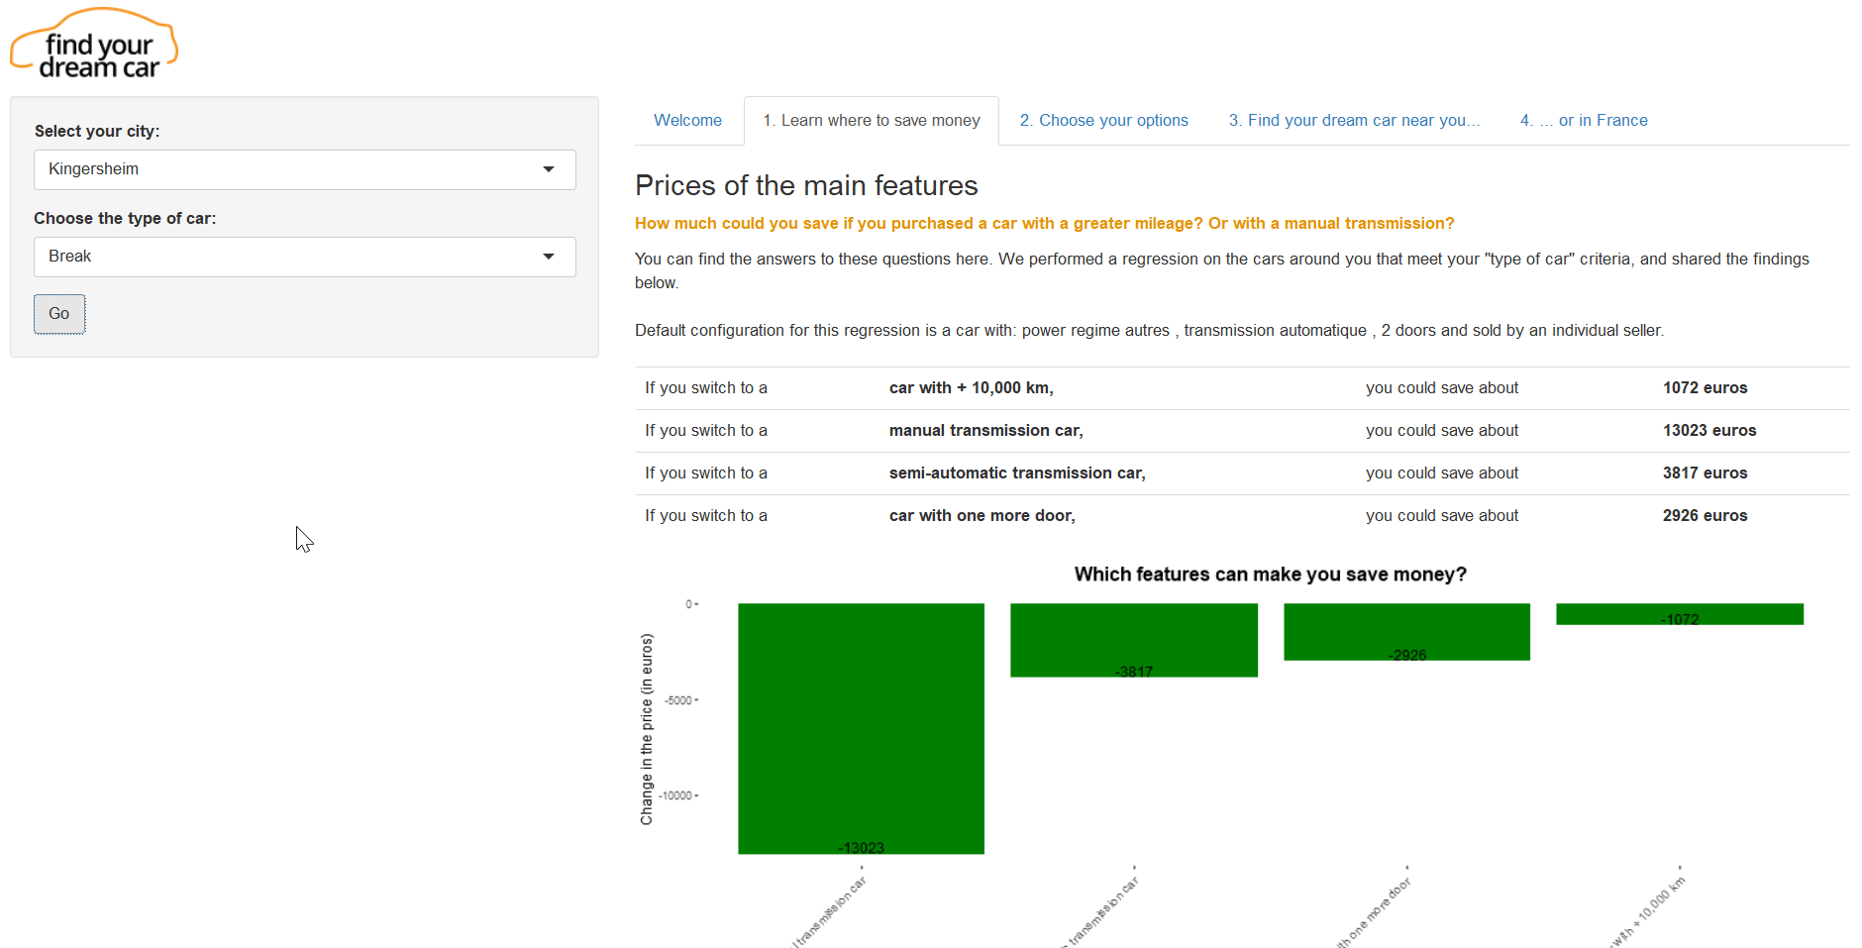Viewport: 1862px width, 948px height.
Task: Open the Select your city dropdown
Action: (x=305, y=169)
